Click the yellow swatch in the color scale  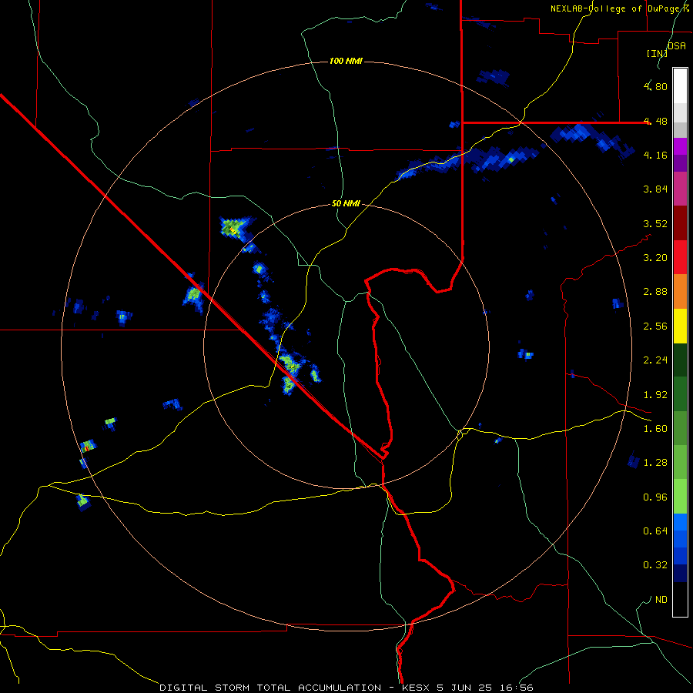(x=680, y=326)
